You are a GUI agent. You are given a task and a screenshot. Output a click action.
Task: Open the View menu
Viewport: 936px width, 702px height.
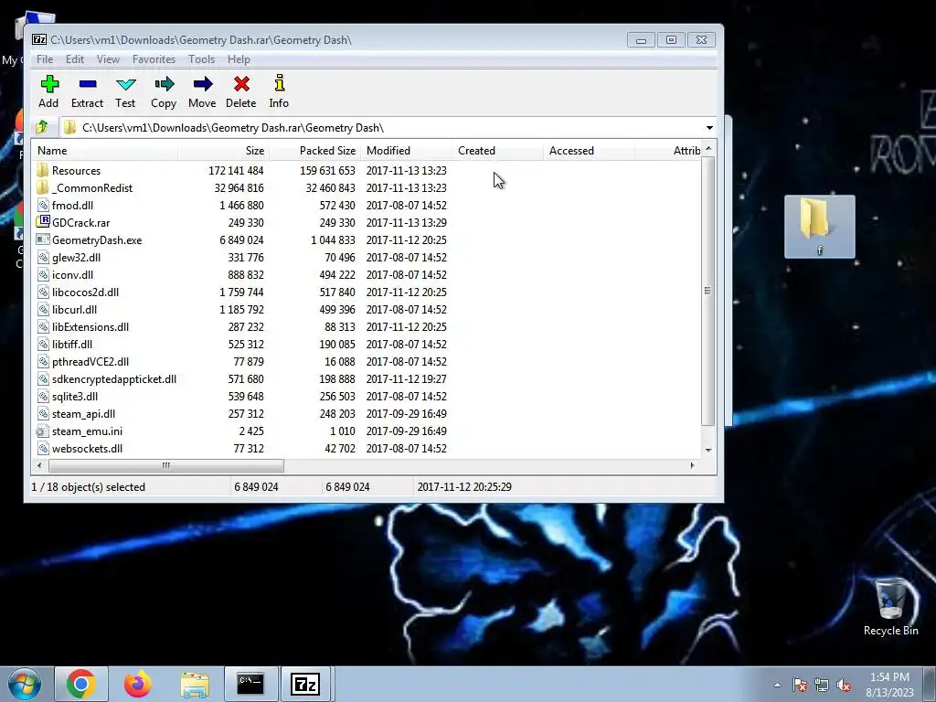(x=108, y=59)
